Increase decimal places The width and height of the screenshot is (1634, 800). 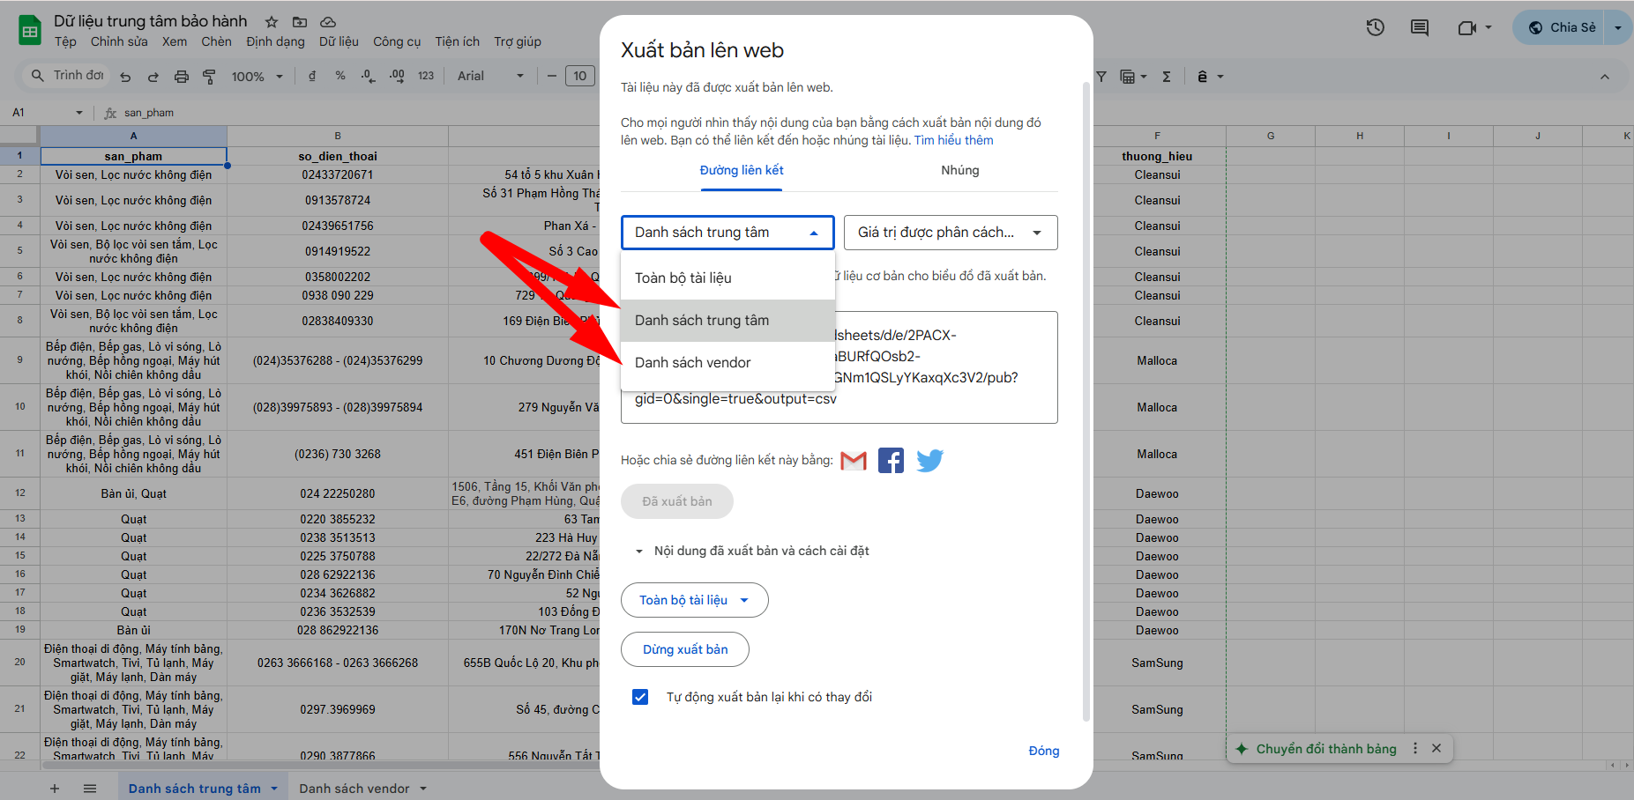tap(397, 77)
